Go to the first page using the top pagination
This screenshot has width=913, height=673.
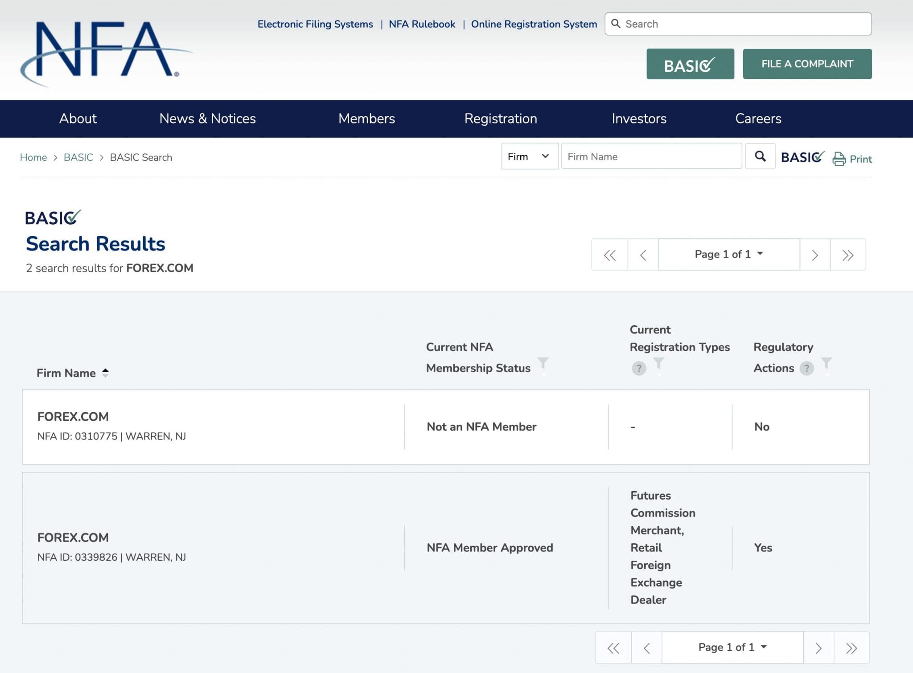pyautogui.click(x=609, y=254)
